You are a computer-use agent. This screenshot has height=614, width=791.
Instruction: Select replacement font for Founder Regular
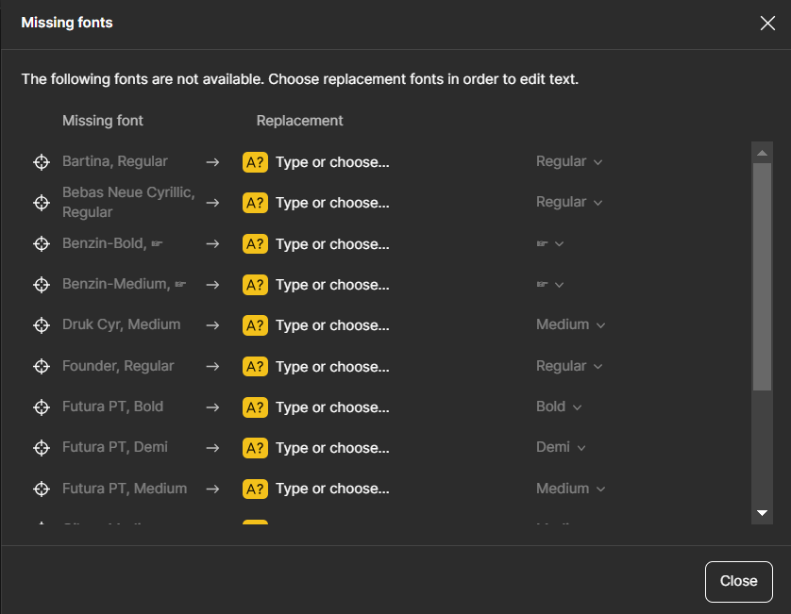332,367
